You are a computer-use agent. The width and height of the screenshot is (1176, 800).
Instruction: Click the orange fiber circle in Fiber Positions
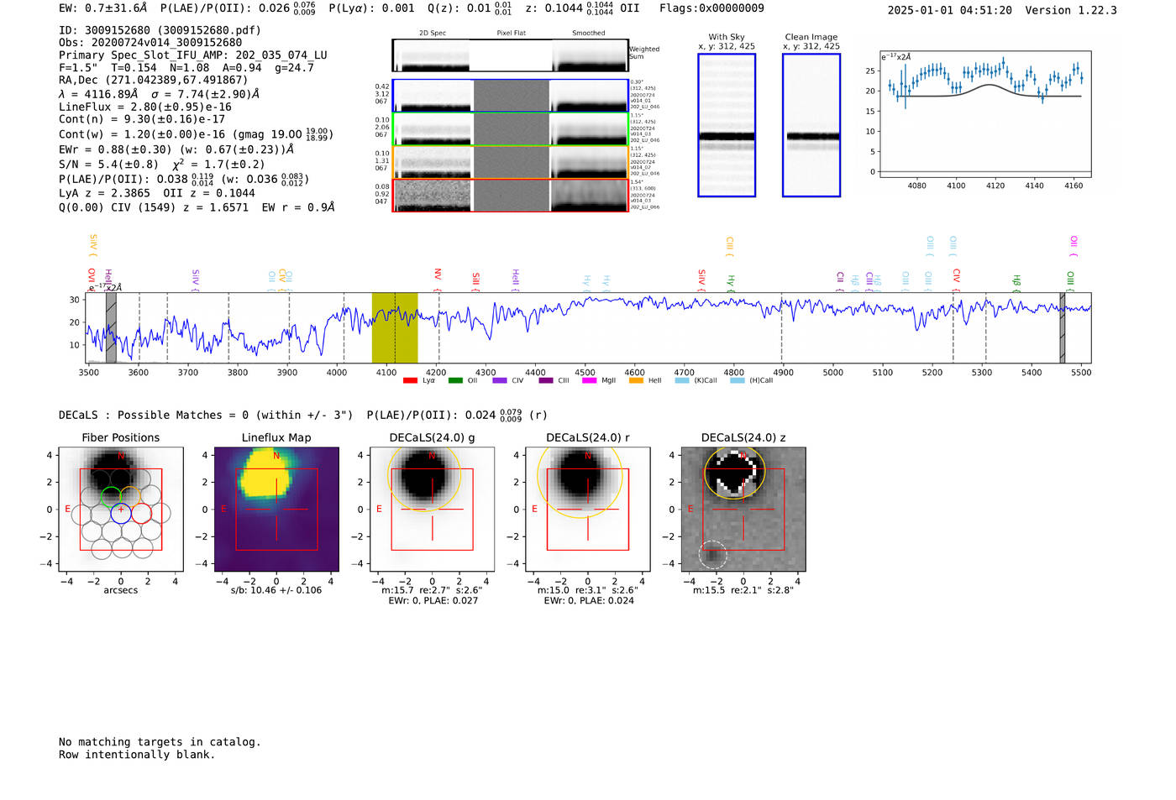click(x=131, y=495)
